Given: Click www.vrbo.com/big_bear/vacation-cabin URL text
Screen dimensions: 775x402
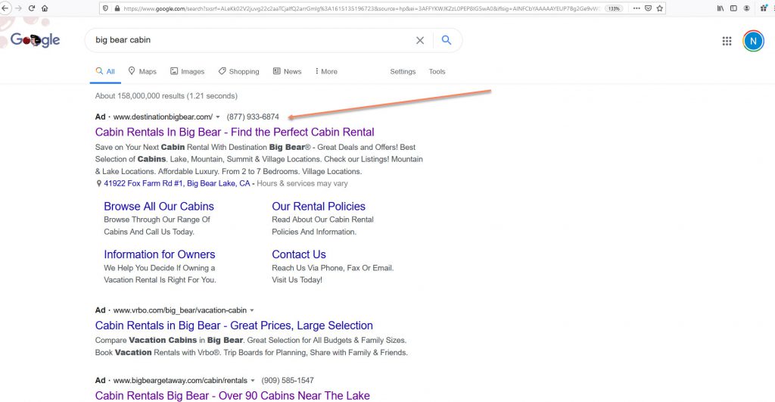Looking at the screenshot, I should pyautogui.click(x=180, y=310).
